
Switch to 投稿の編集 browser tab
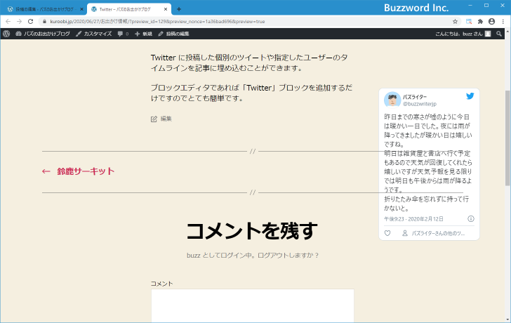[x=44, y=9]
